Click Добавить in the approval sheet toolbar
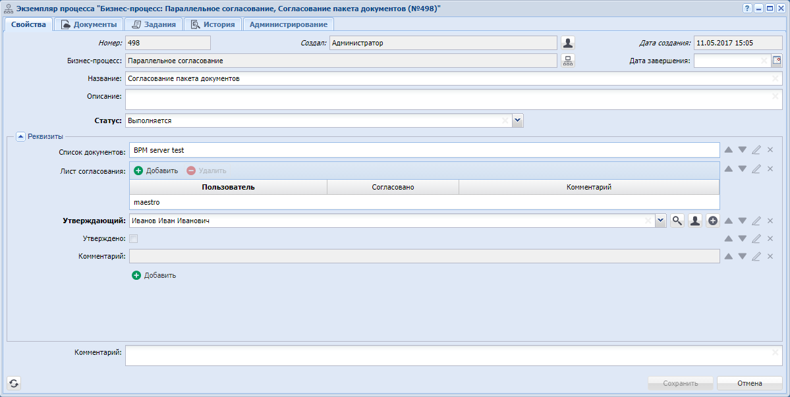This screenshot has width=790, height=397. 156,171
